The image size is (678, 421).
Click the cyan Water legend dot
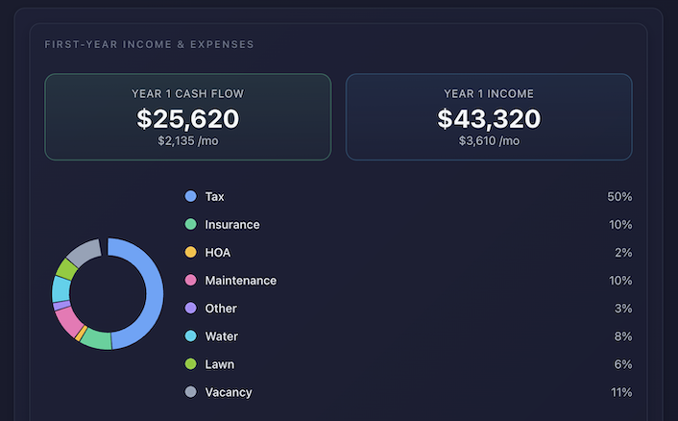[190, 336]
